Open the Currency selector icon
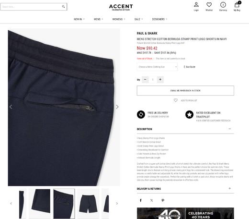This screenshot has width=249, height=219. (x=223, y=5)
